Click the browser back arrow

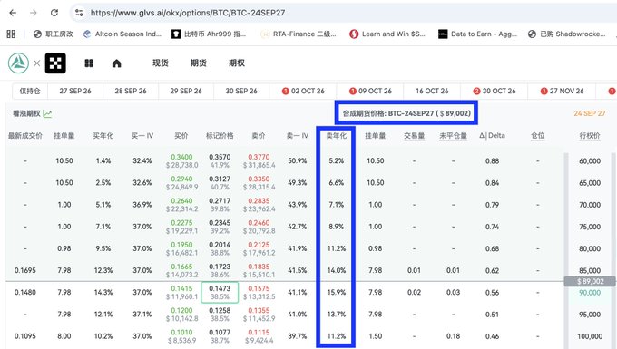click(13, 13)
